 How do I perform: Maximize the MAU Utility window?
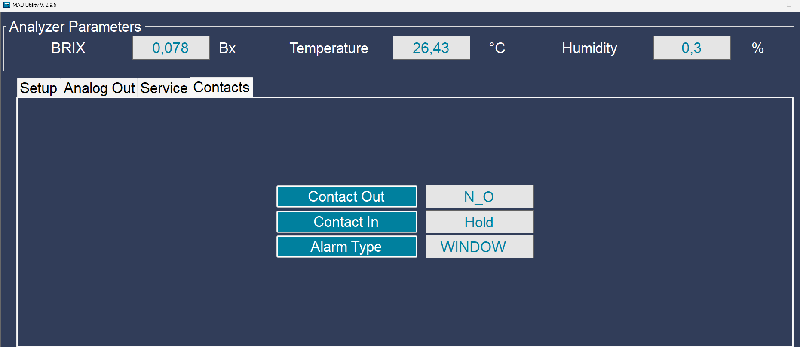click(x=789, y=5)
